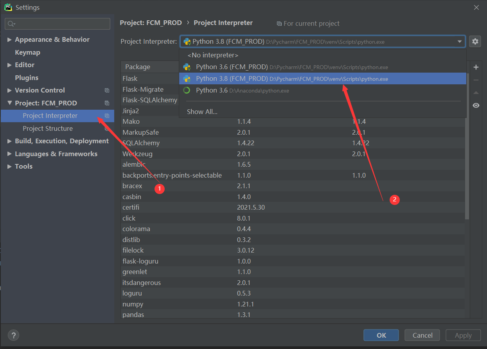Select the casbin package row
The height and width of the screenshot is (349, 487).
point(293,197)
